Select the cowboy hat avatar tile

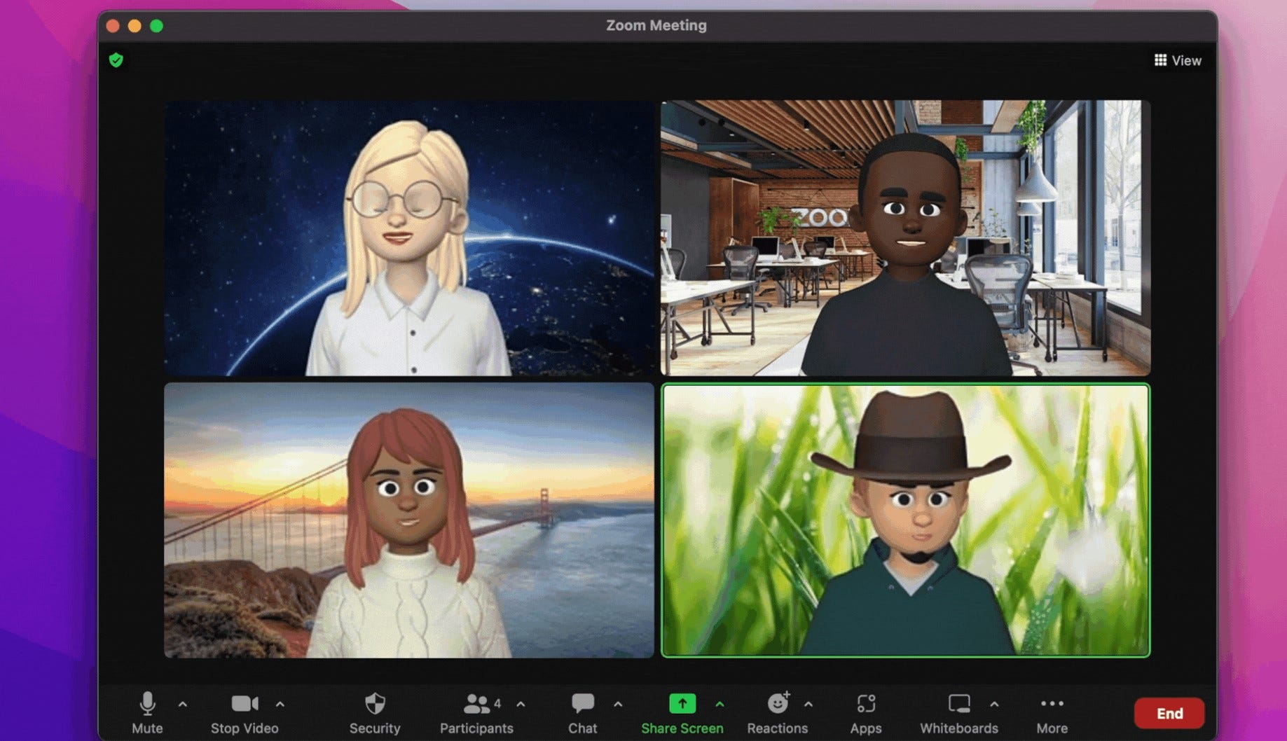(x=905, y=520)
